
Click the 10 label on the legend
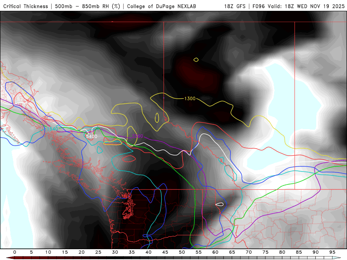pos(48,252)
